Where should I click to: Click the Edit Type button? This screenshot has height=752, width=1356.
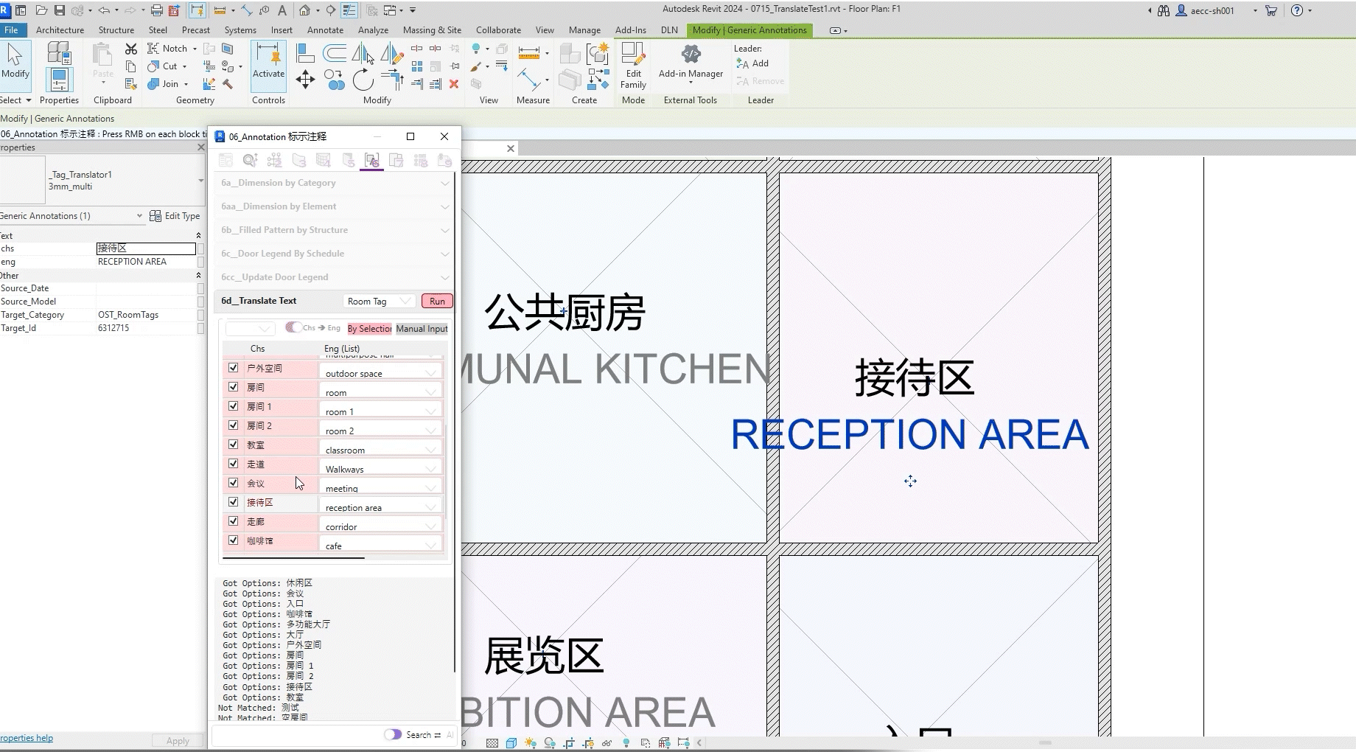[x=175, y=216]
